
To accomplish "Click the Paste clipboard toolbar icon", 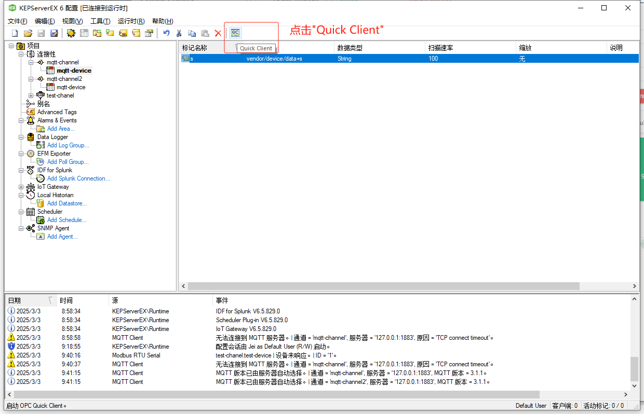I will 205,33.
